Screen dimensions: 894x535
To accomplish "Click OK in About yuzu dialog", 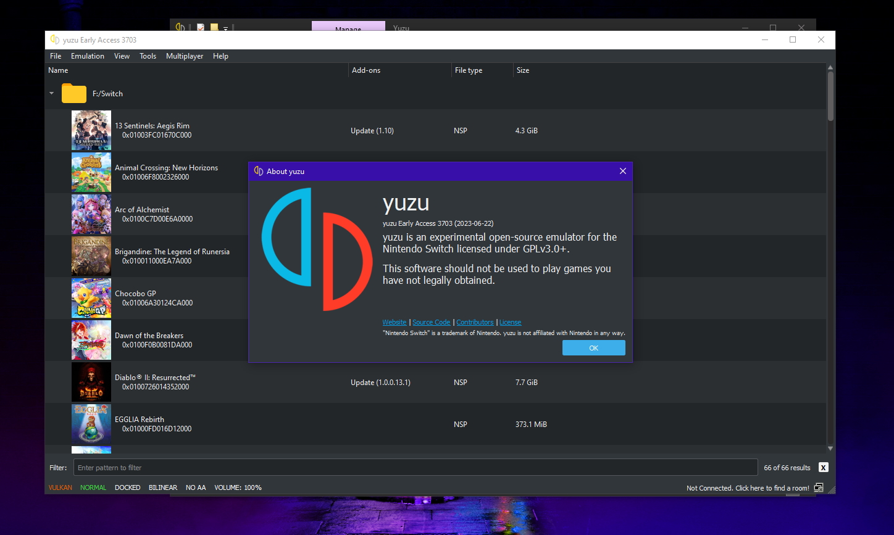I will pos(593,348).
